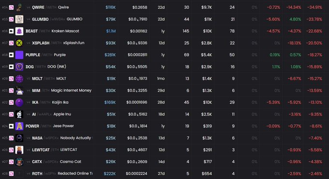Click the 145 count in BEAST row
The image size is (329, 179).
click(x=186, y=31)
